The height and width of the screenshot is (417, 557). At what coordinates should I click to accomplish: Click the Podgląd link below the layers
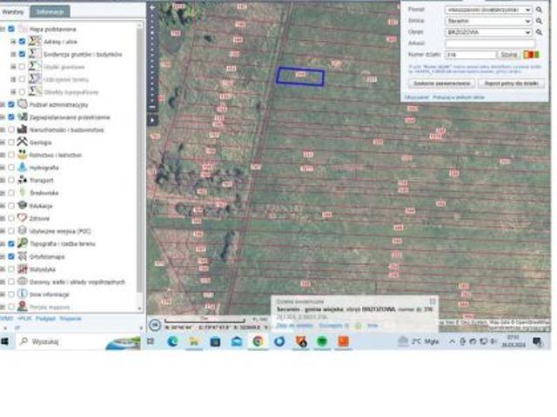pos(45,319)
